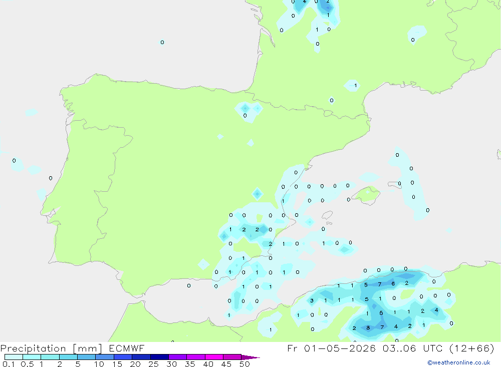Click the above-50 arrow tip of legend
The image size is (501, 367).
click(251, 357)
